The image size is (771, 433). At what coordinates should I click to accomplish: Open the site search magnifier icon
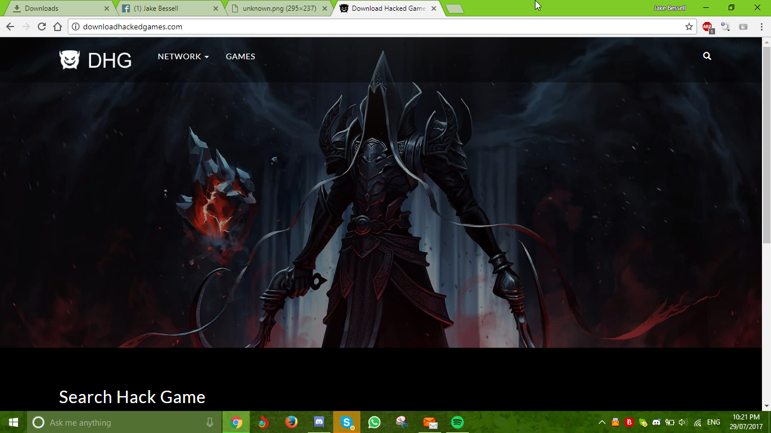[x=707, y=56]
